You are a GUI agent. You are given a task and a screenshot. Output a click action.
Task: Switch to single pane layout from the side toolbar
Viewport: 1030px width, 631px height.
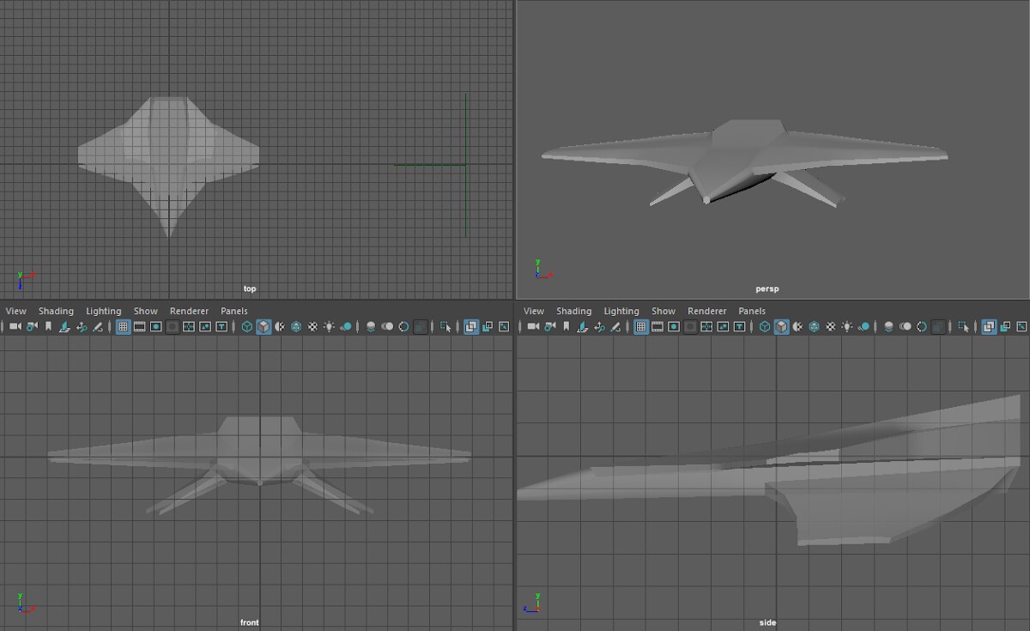pos(988,326)
